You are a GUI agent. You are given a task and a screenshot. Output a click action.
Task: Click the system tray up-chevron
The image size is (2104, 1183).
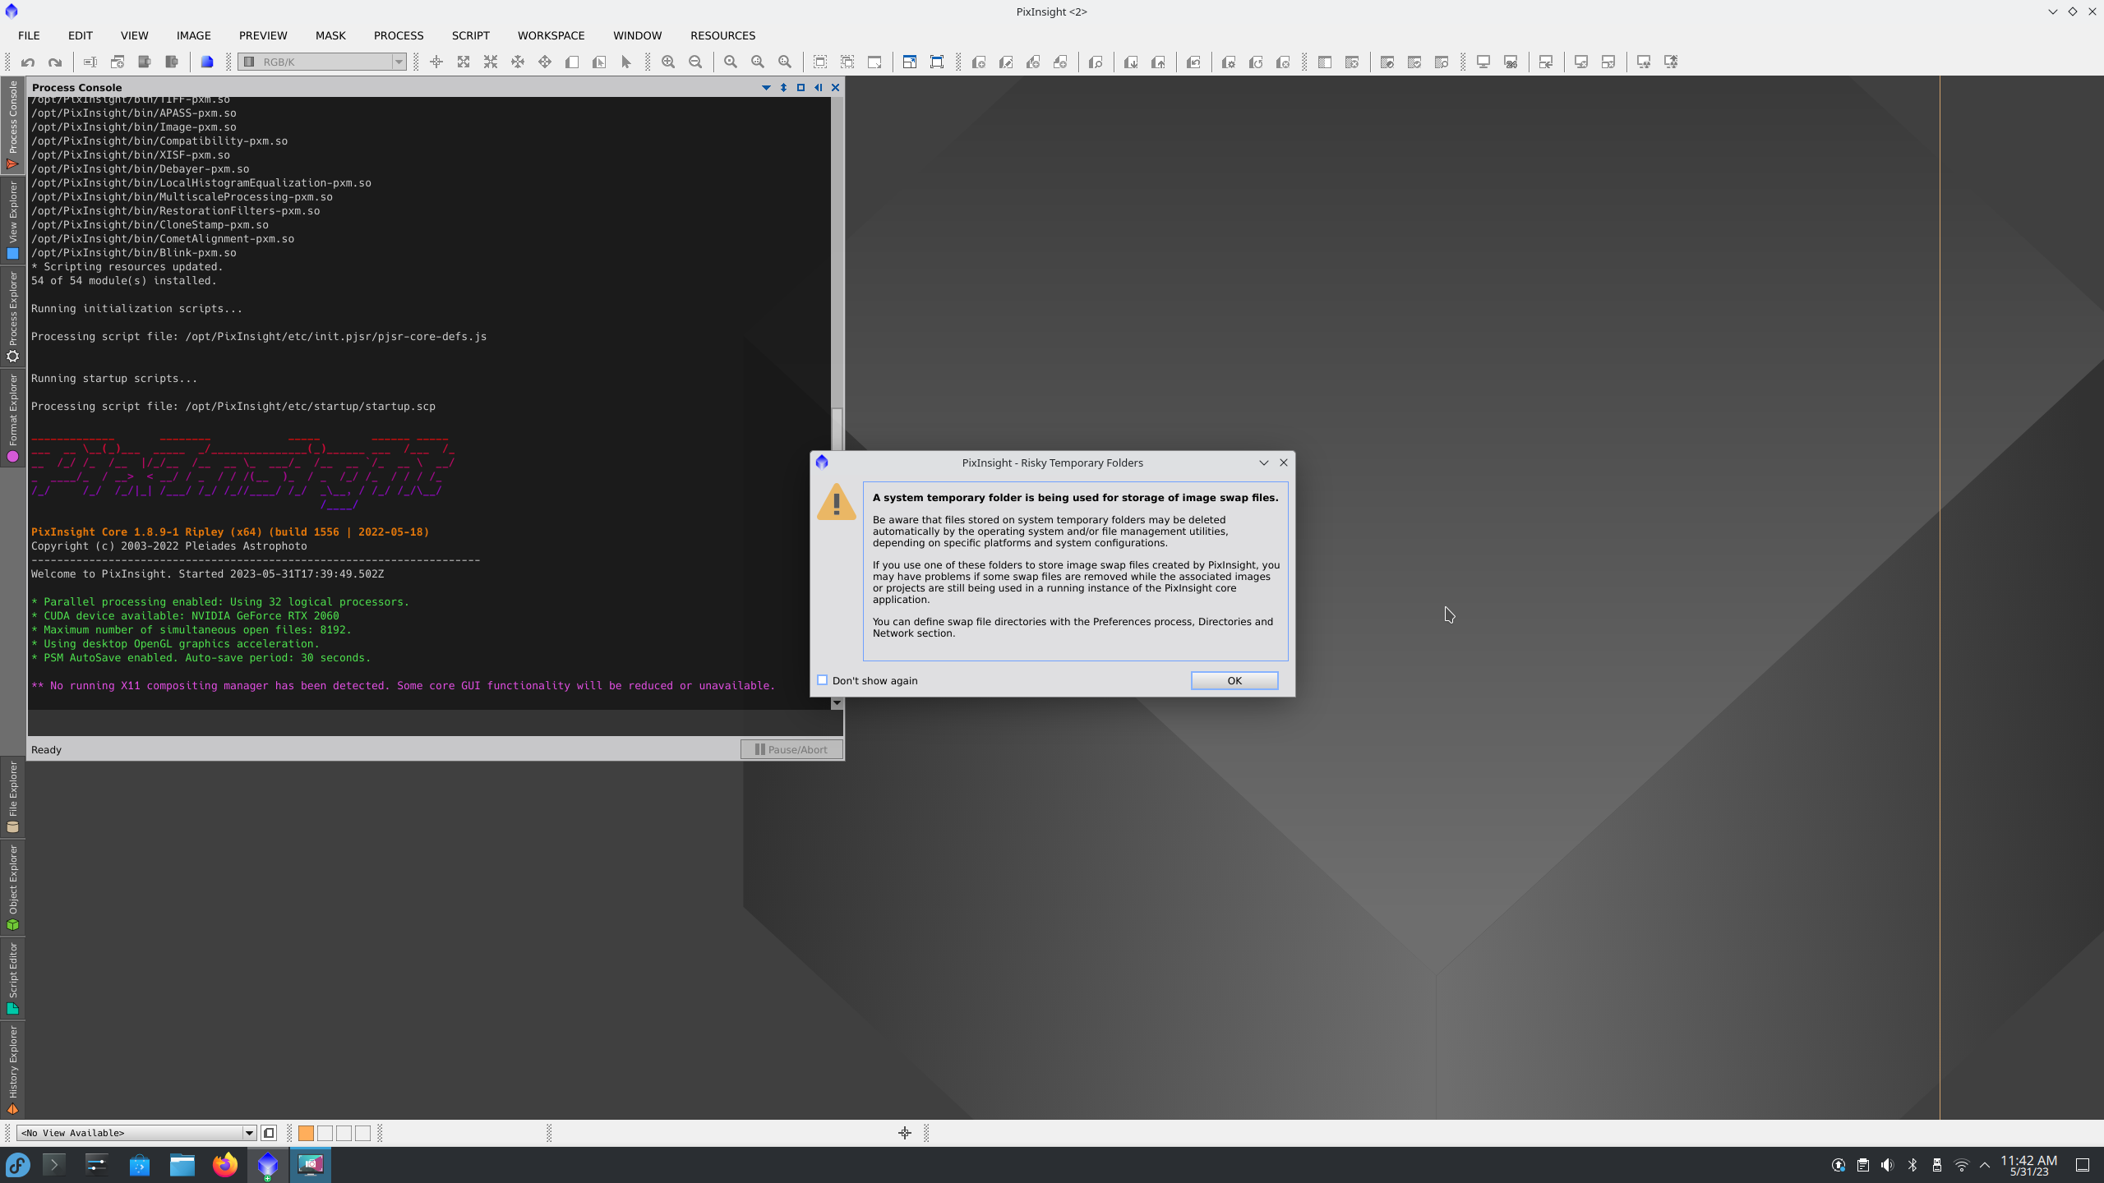(1986, 1165)
